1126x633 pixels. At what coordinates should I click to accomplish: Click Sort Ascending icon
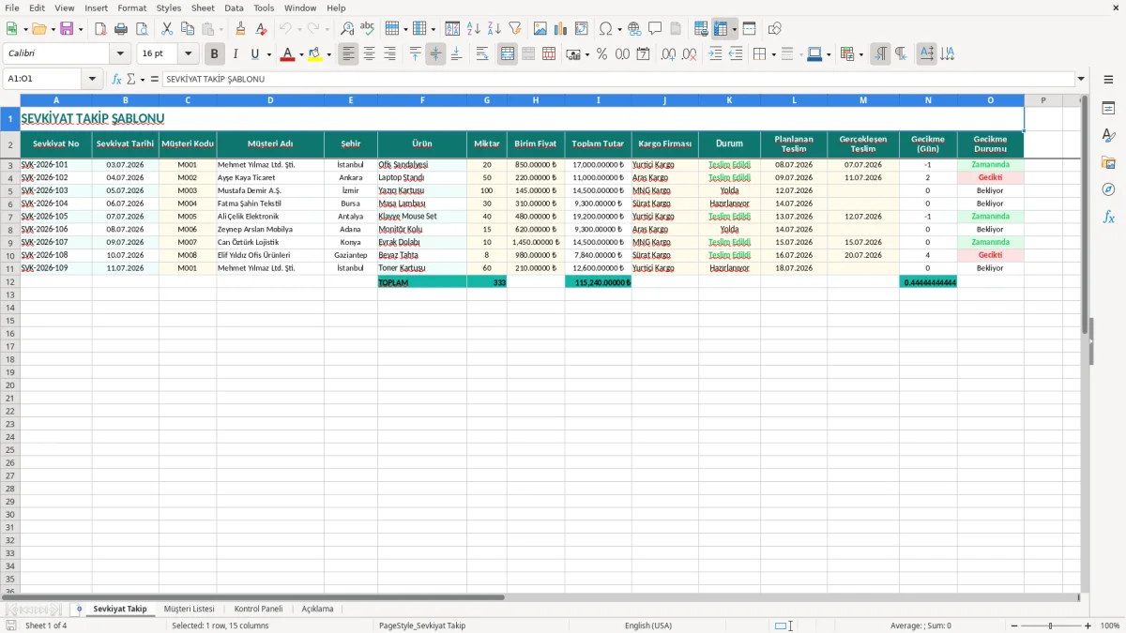pos(473,29)
